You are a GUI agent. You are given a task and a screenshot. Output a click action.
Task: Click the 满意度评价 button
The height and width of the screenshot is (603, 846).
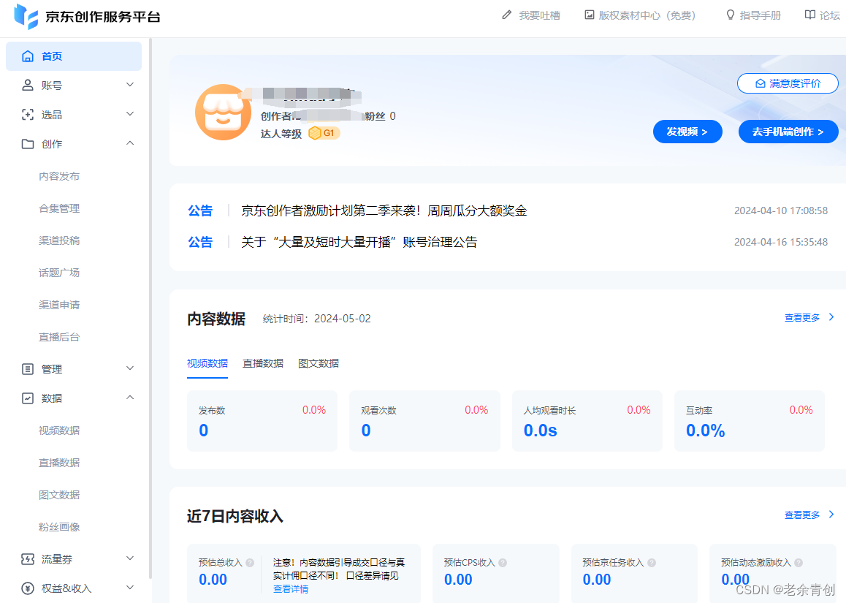788,83
